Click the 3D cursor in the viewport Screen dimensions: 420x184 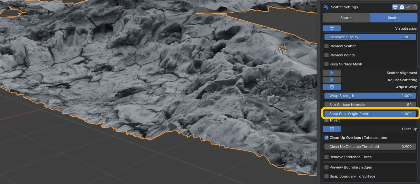point(283,49)
